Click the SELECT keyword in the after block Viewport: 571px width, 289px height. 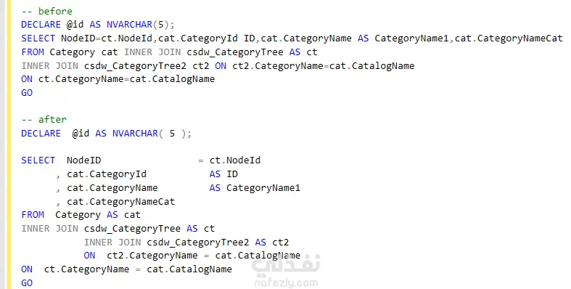pyautogui.click(x=38, y=160)
